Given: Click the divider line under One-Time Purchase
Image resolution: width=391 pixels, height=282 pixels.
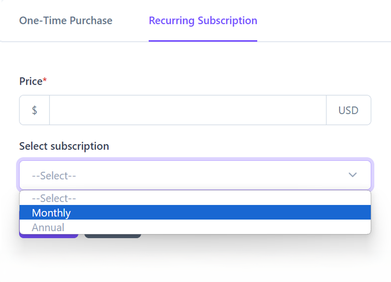Looking at the screenshot, I should 66,42.
